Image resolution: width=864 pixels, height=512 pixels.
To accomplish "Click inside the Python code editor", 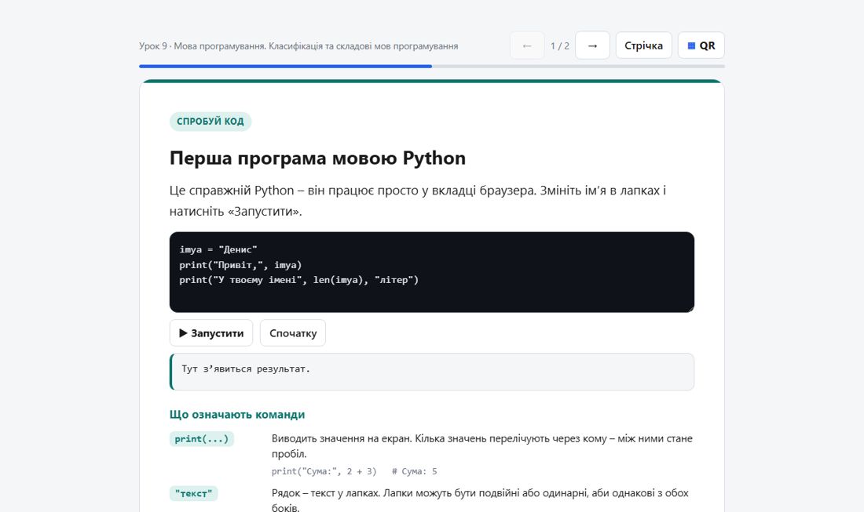I will coord(431,272).
